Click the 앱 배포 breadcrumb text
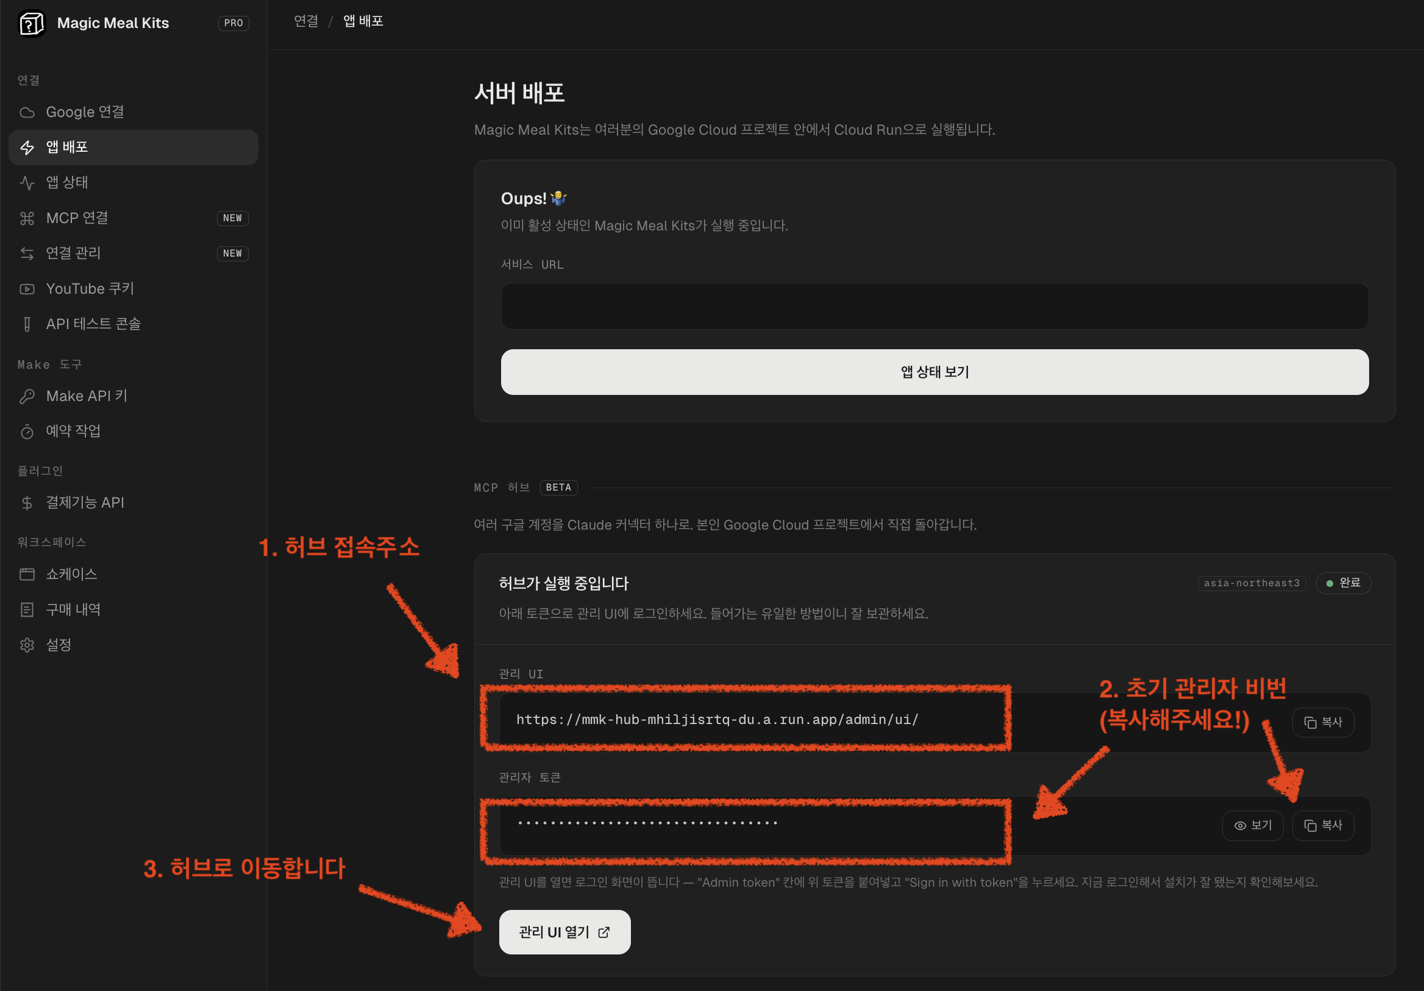 click(x=363, y=22)
